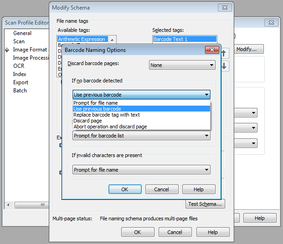Select Arithmetic Expression in Available tags

click(83, 39)
